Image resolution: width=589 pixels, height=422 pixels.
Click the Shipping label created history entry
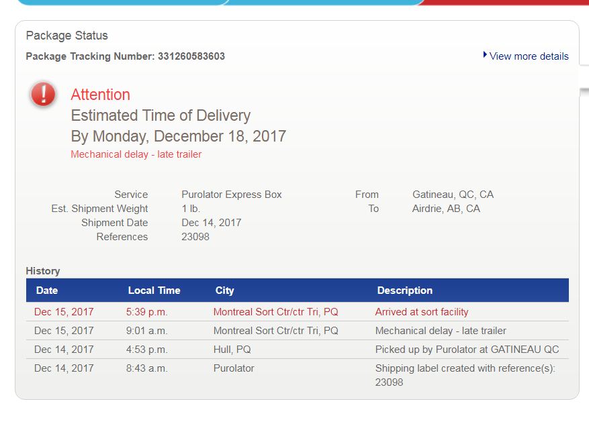pyautogui.click(x=298, y=375)
